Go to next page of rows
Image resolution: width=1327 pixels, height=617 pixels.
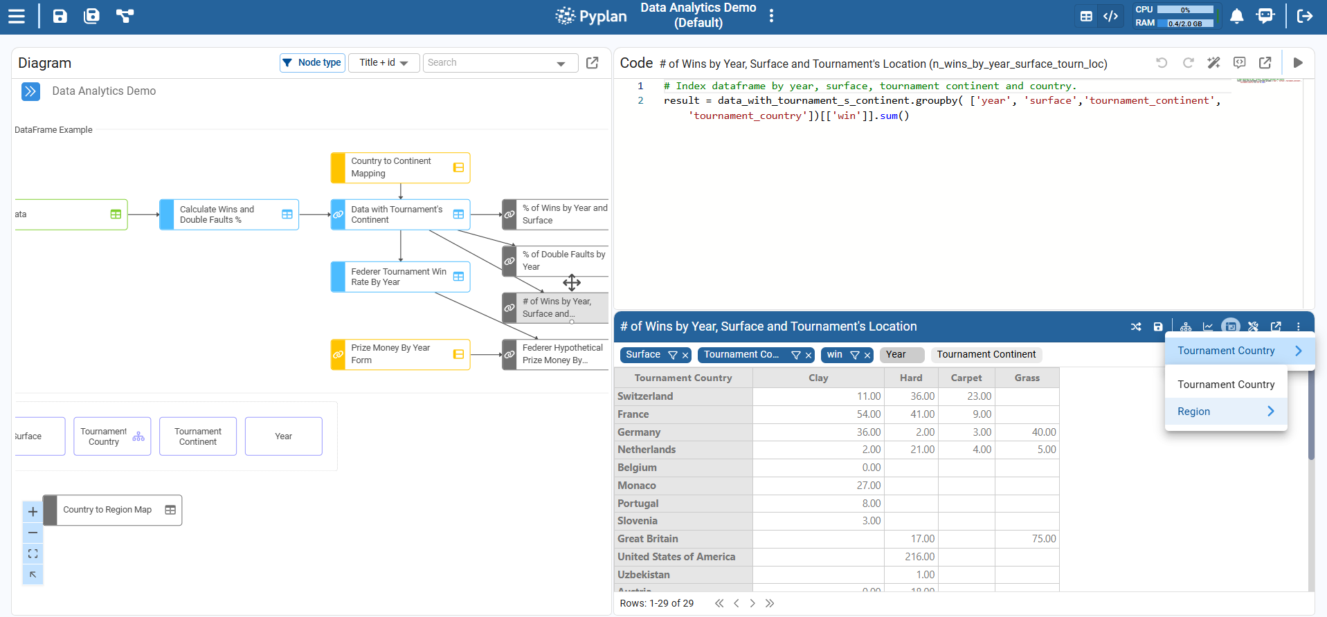tap(752, 603)
